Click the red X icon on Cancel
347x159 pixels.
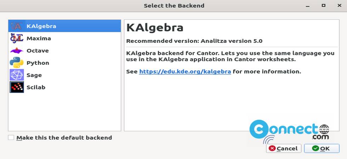coord(272,148)
